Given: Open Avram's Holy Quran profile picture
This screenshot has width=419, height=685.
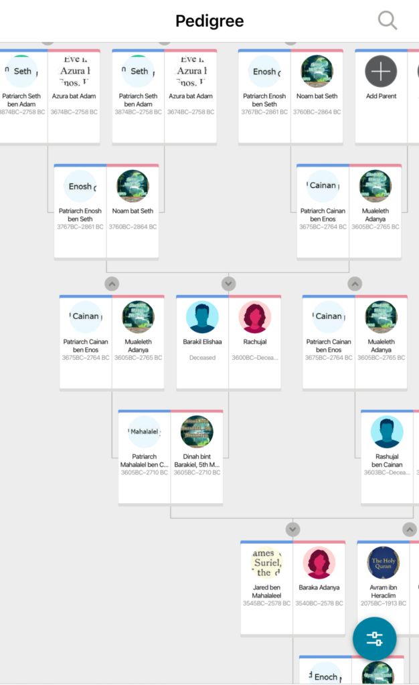Looking at the screenshot, I should (384, 563).
